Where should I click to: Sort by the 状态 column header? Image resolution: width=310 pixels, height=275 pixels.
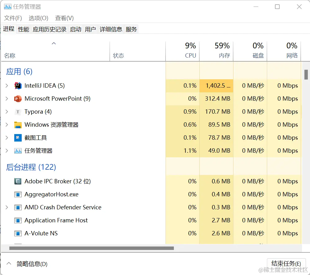pyautogui.click(x=138, y=51)
